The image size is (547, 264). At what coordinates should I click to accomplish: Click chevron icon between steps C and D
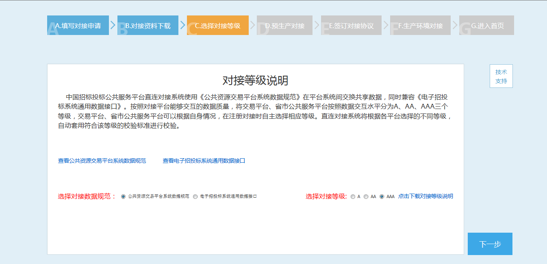252,25
